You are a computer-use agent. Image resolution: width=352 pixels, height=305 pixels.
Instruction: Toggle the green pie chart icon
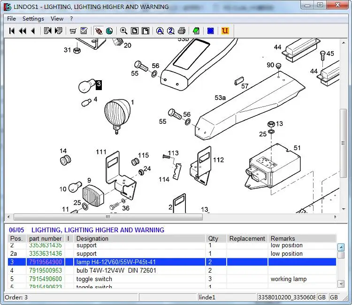click(x=109, y=31)
